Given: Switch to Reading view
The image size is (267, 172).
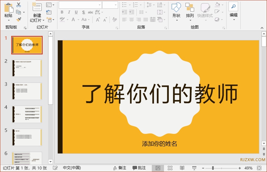Looking at the screenshot, I should 182,168.
